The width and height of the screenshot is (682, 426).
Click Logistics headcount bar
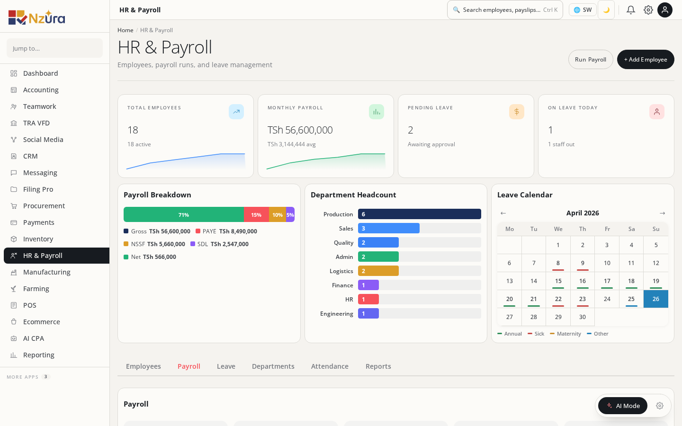pyautogui.click(x=378, y=271)
